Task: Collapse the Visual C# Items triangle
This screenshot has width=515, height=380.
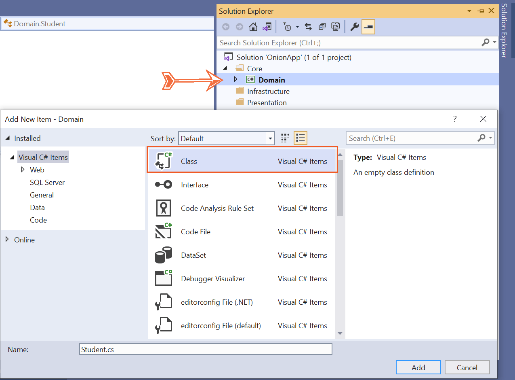Action: click(x=12, y=157)
